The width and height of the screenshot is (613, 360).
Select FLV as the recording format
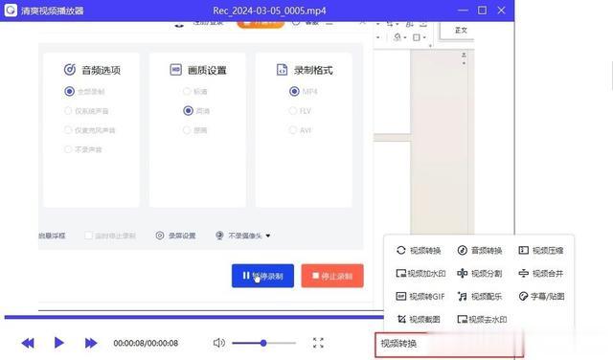[293, 111]
